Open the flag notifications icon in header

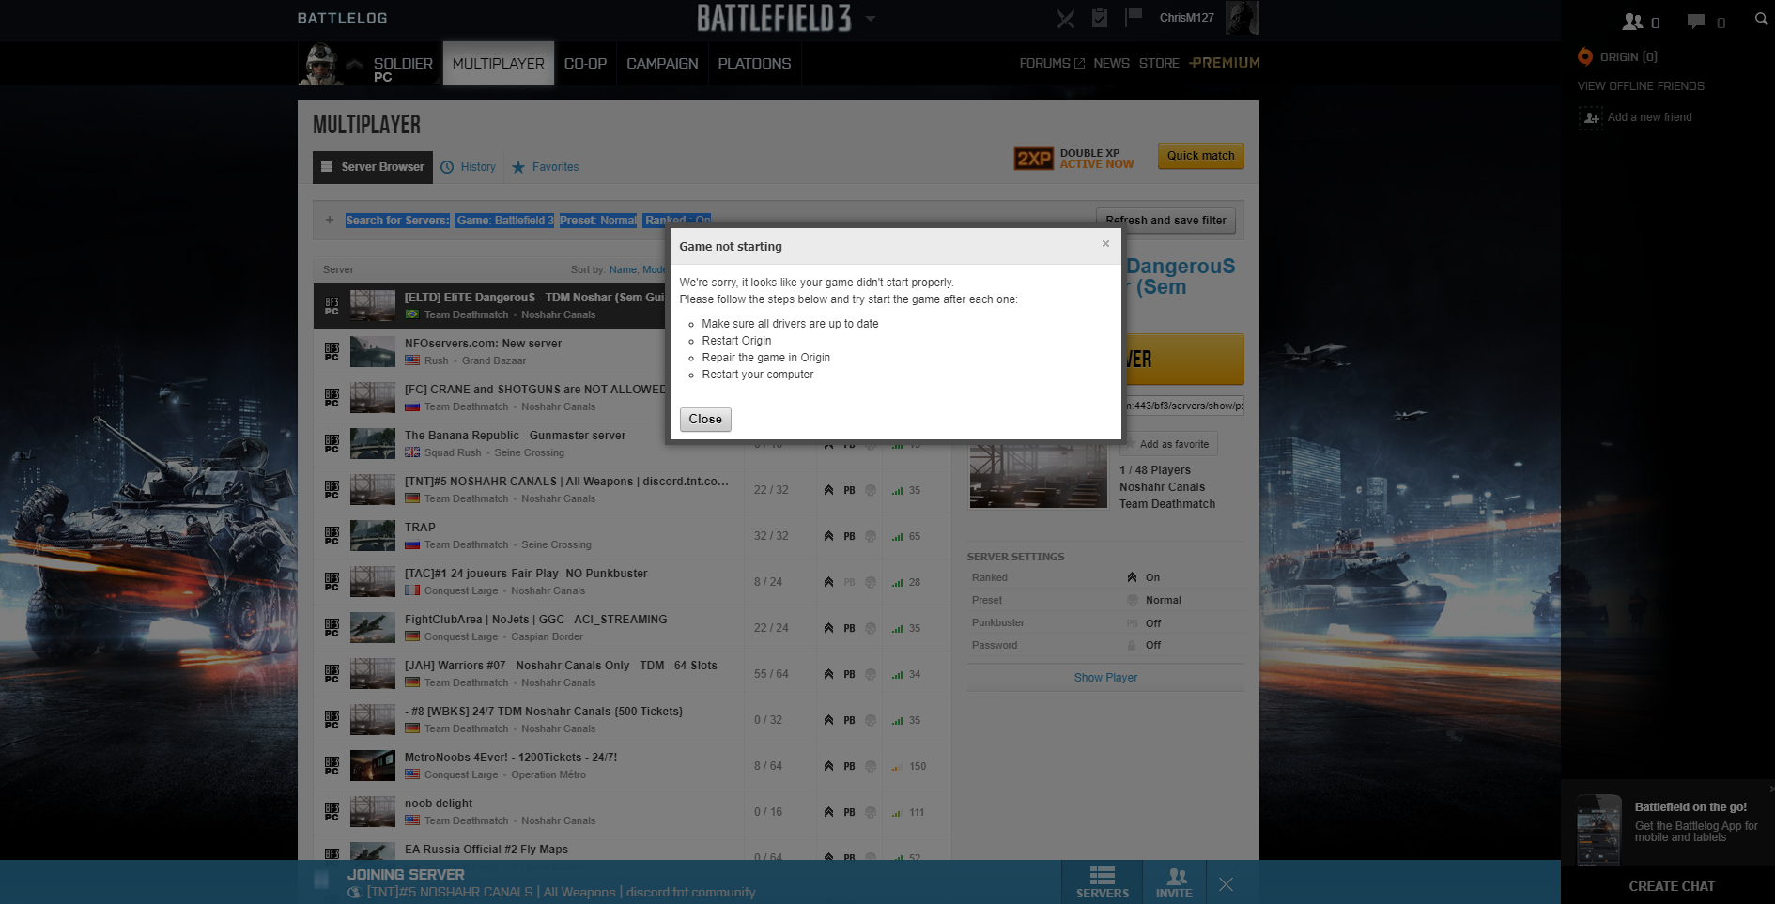point(1134,17)
